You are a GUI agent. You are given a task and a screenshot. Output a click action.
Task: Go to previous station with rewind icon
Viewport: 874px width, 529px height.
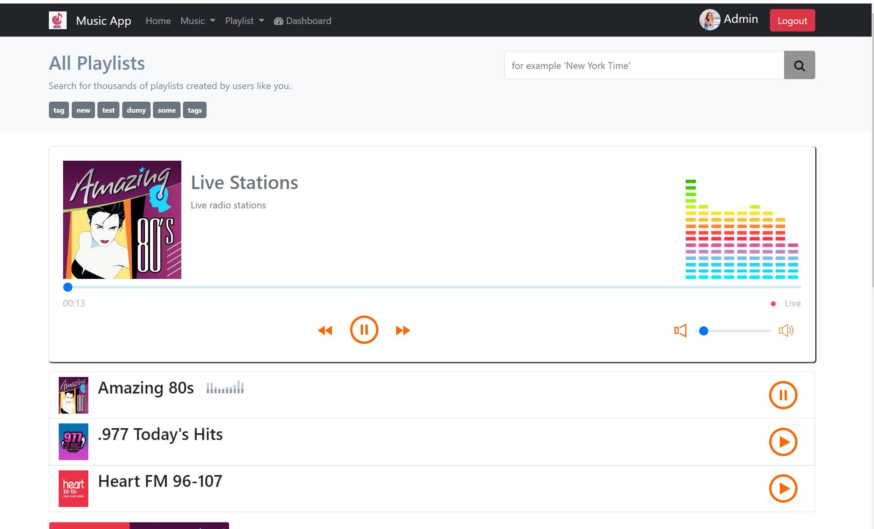(325, 330)
